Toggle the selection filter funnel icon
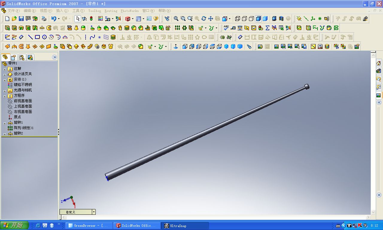The width and height of the screenshot is (383, 230). pyautogui.click(x=84, y=19)
